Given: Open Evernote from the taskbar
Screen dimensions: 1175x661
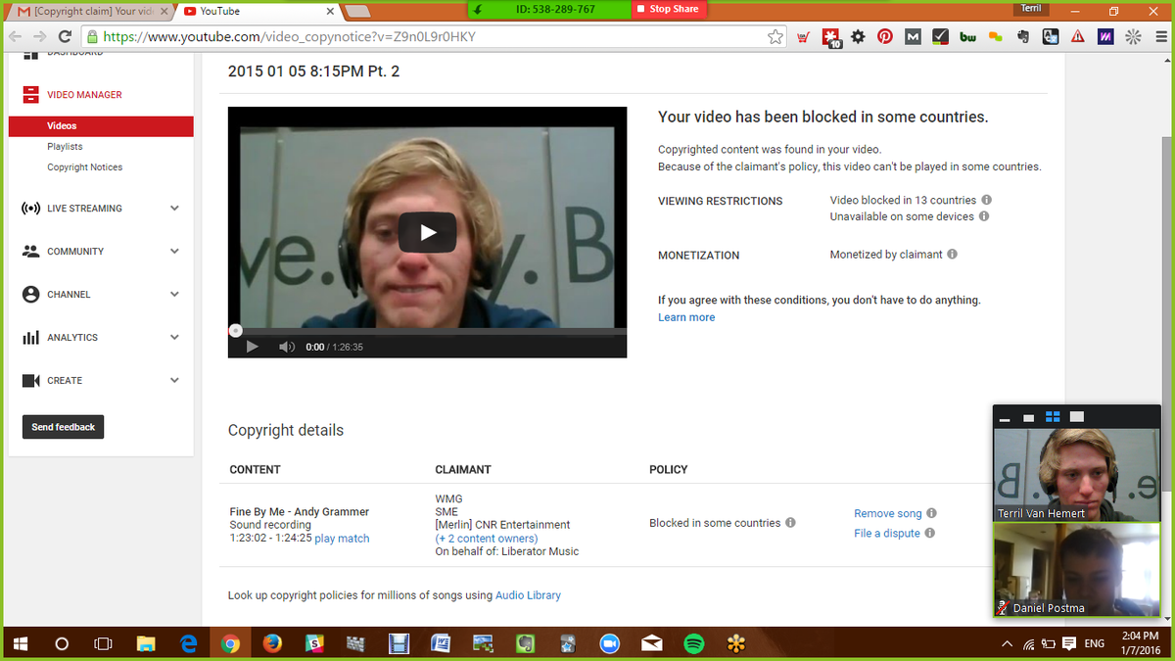Looking at the screenshot, I should pos(526,643).
